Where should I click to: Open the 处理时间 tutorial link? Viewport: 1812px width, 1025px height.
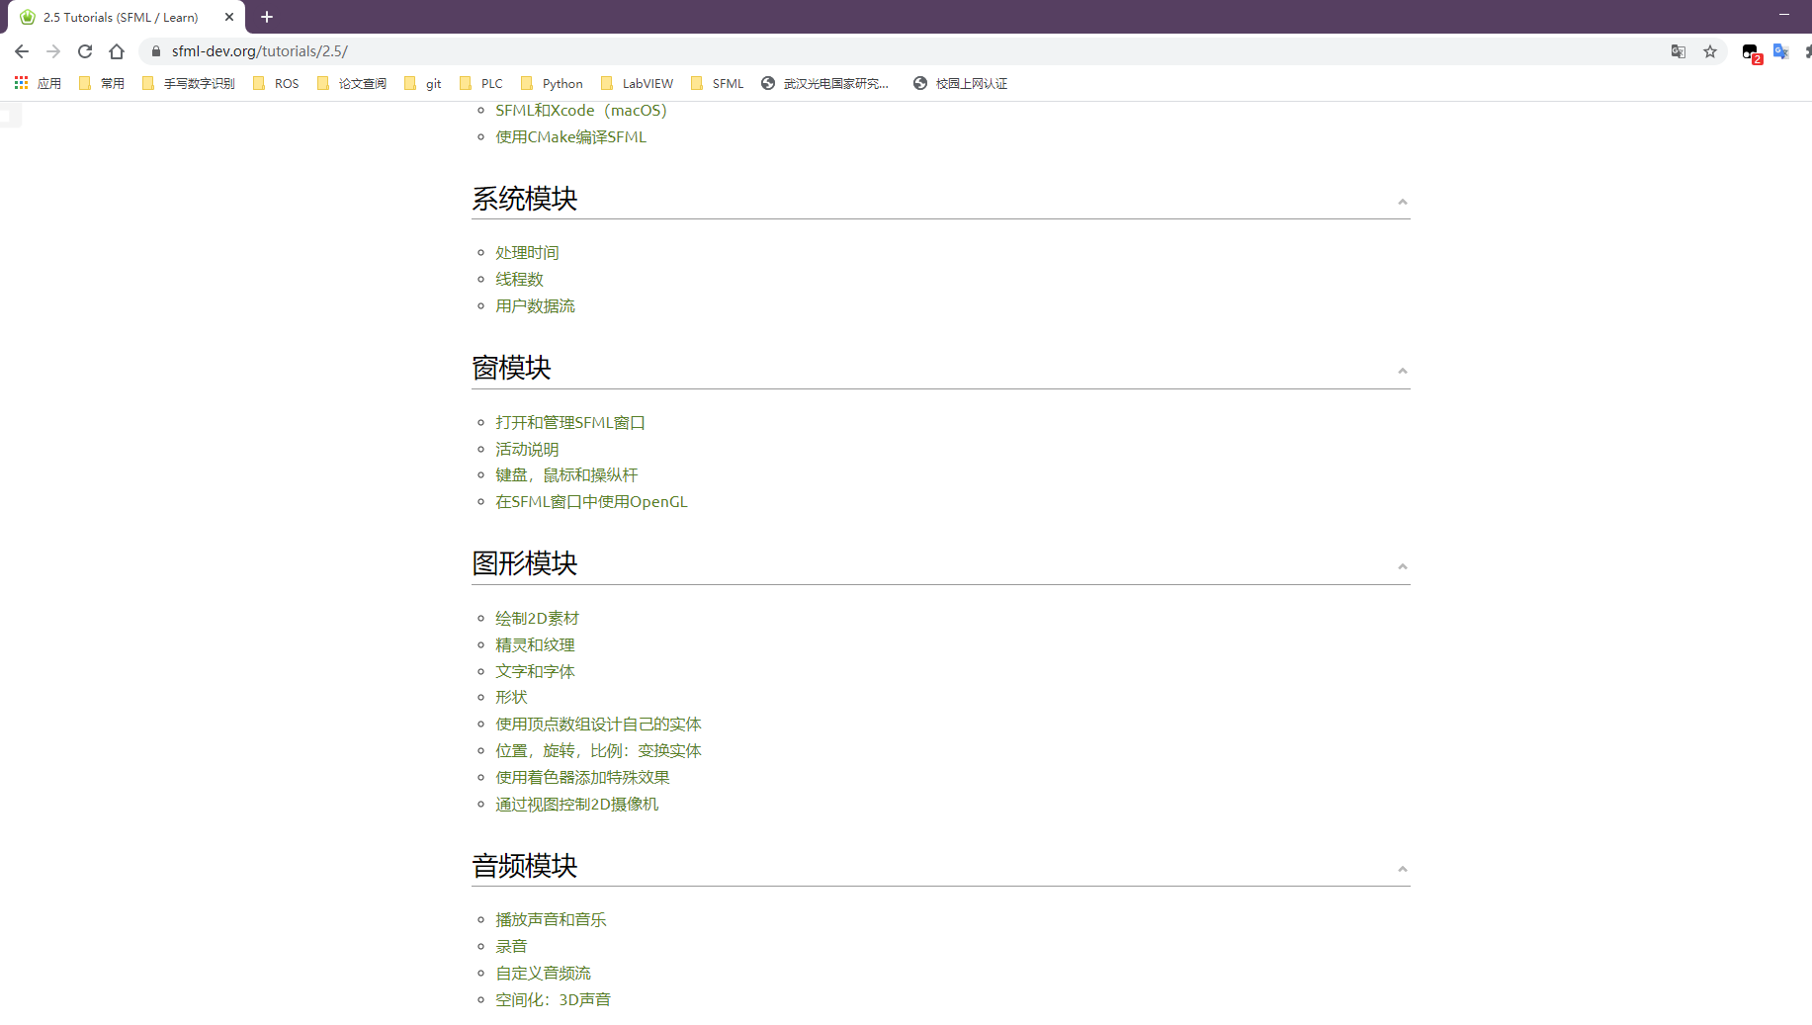(x=527, y=252)
